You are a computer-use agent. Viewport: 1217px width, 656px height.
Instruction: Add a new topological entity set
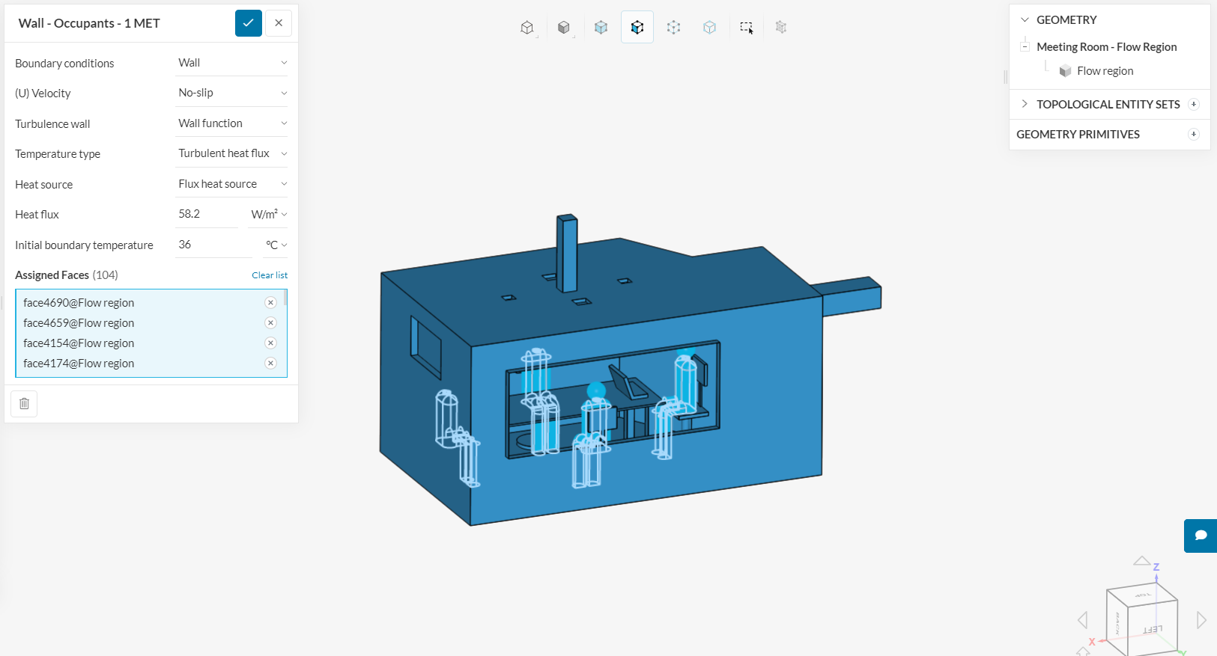tap(1194, 105)
